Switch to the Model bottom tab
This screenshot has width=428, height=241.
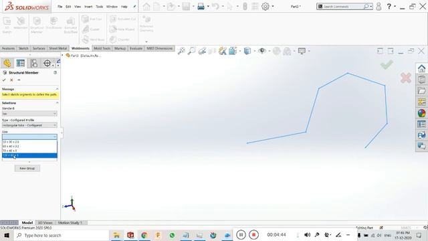[x=27, y=223]
